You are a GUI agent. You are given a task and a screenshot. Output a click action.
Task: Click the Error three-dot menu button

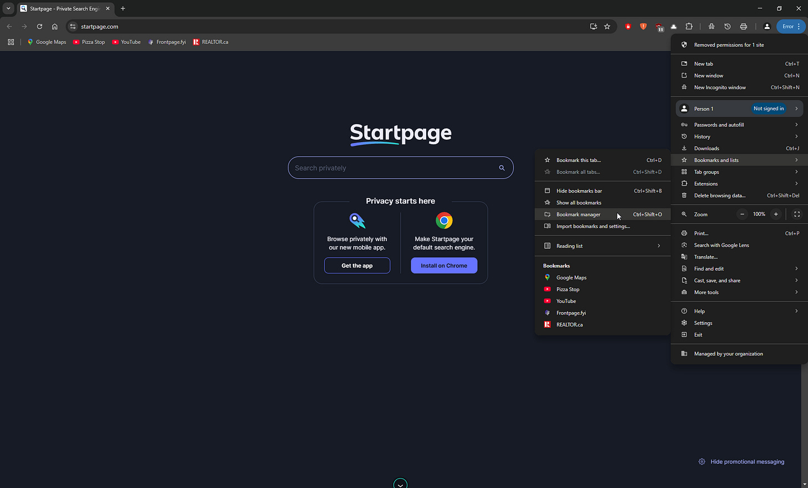tap(791, 26)
